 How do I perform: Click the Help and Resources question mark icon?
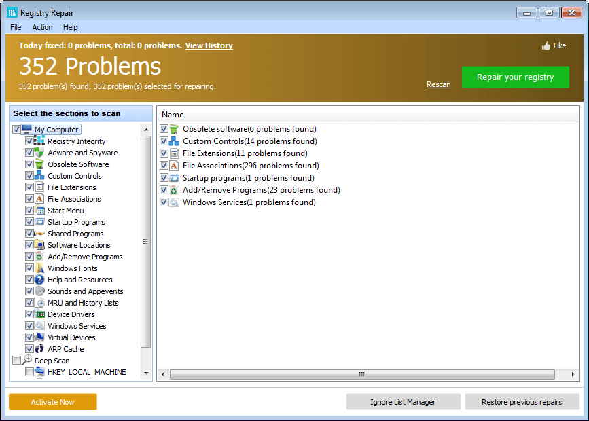[x=39, y=280]
